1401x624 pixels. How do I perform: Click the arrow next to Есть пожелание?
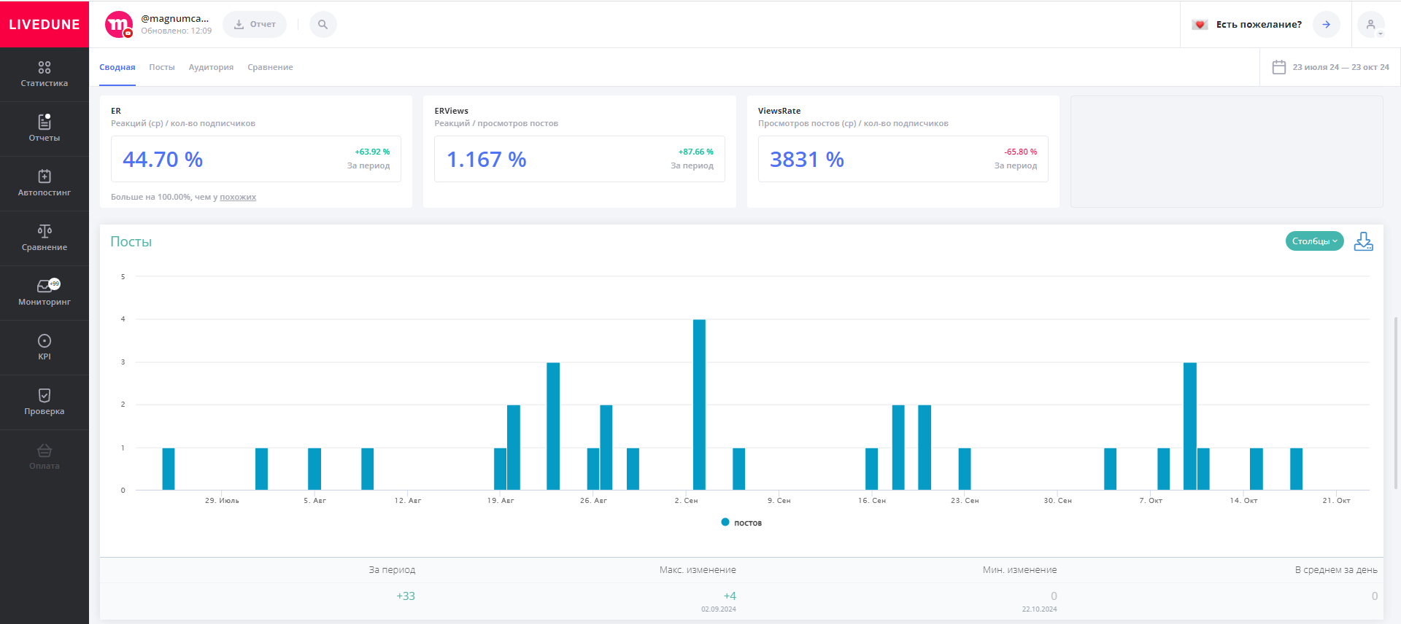click(x=1326, y=24)
